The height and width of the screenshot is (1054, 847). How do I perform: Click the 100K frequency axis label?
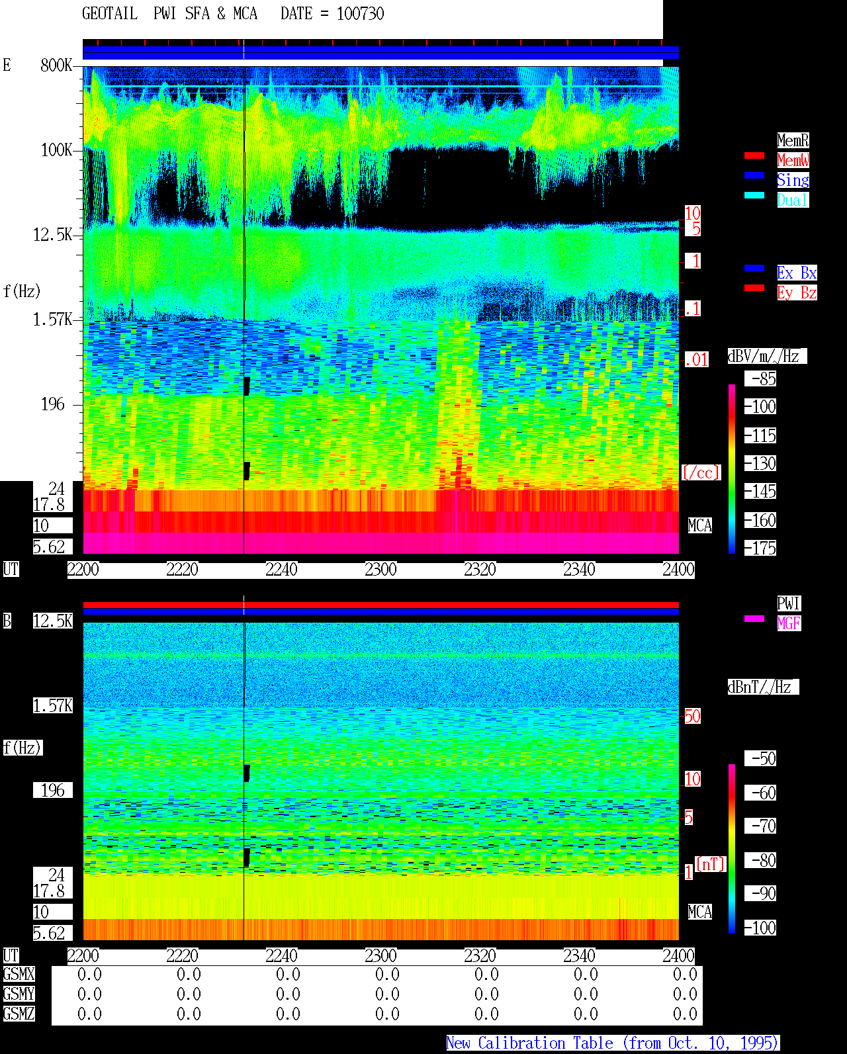point(56,150)
